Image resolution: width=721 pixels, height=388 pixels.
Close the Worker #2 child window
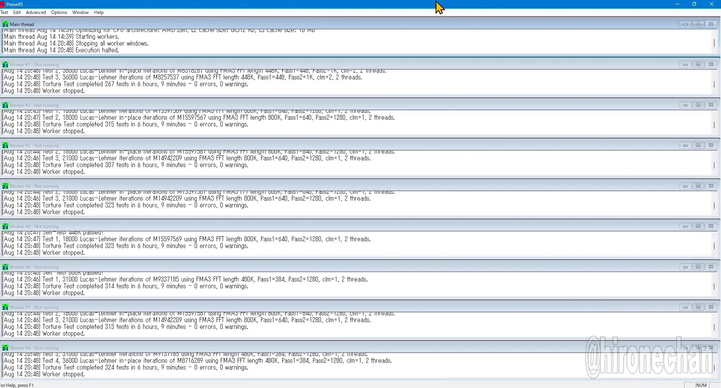(711, 105)
